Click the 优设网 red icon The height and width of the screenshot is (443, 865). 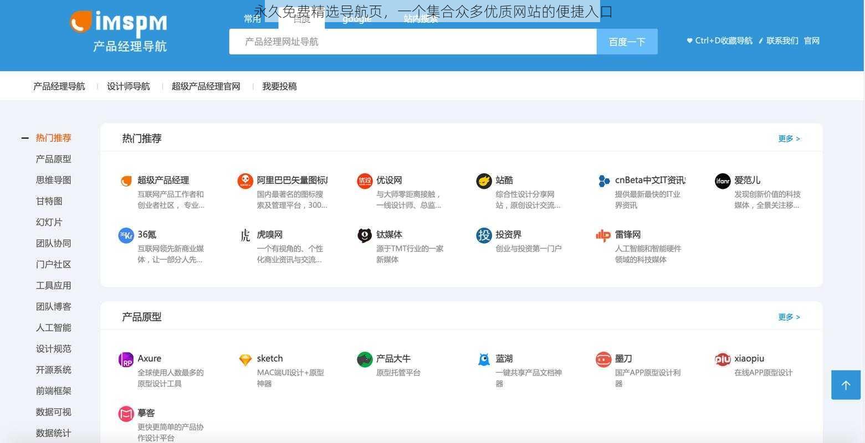tap(365, 181)
